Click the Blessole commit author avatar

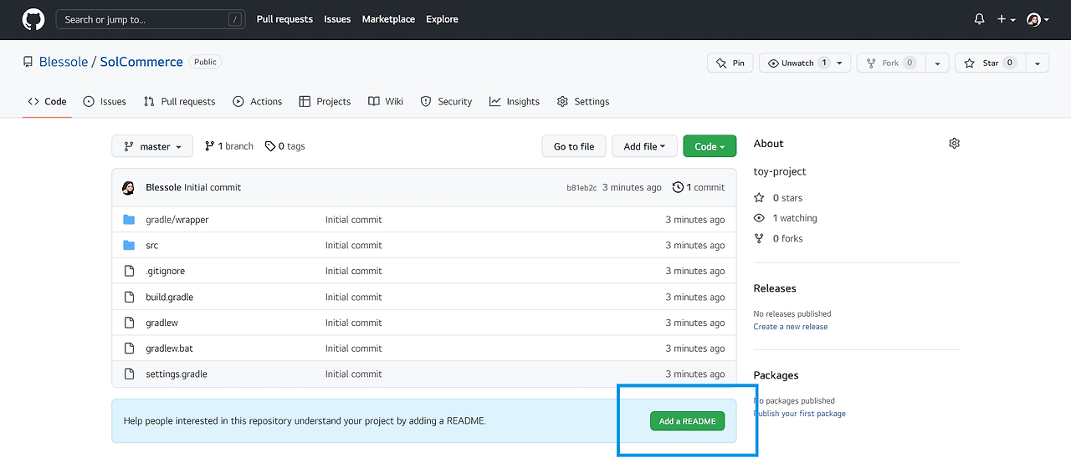pyautogui.click(x=129, y=187)
